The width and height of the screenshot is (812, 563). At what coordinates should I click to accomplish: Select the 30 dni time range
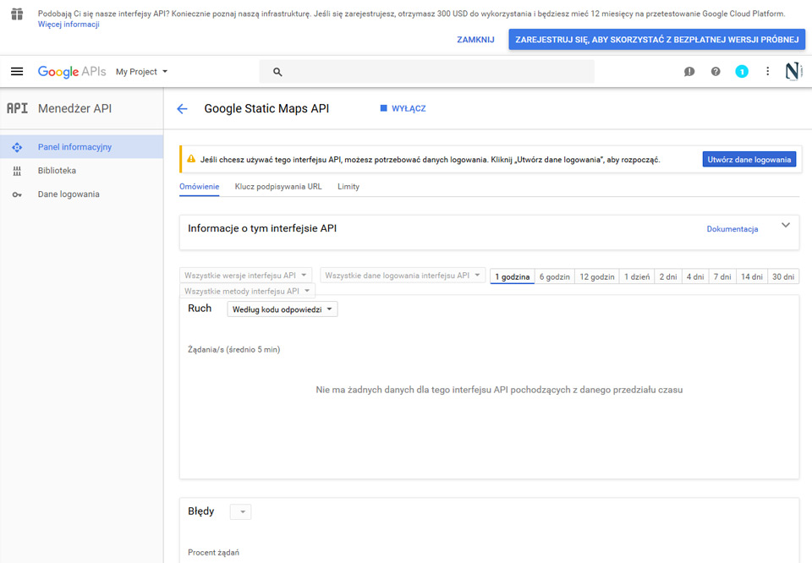[783, 276]
